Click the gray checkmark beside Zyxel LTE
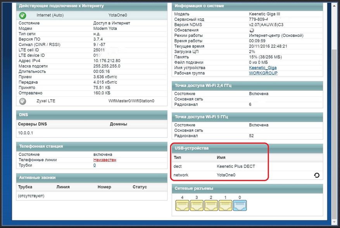The width and height of the screenshot is (340, 228). click(x=22, y=101)
